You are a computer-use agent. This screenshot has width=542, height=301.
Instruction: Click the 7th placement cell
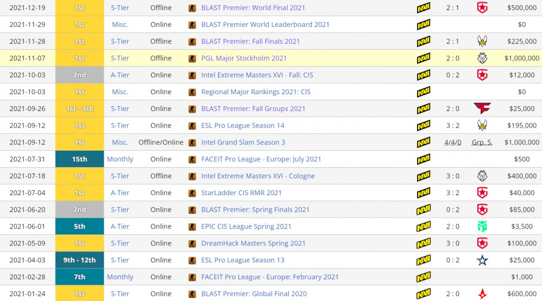79,277
